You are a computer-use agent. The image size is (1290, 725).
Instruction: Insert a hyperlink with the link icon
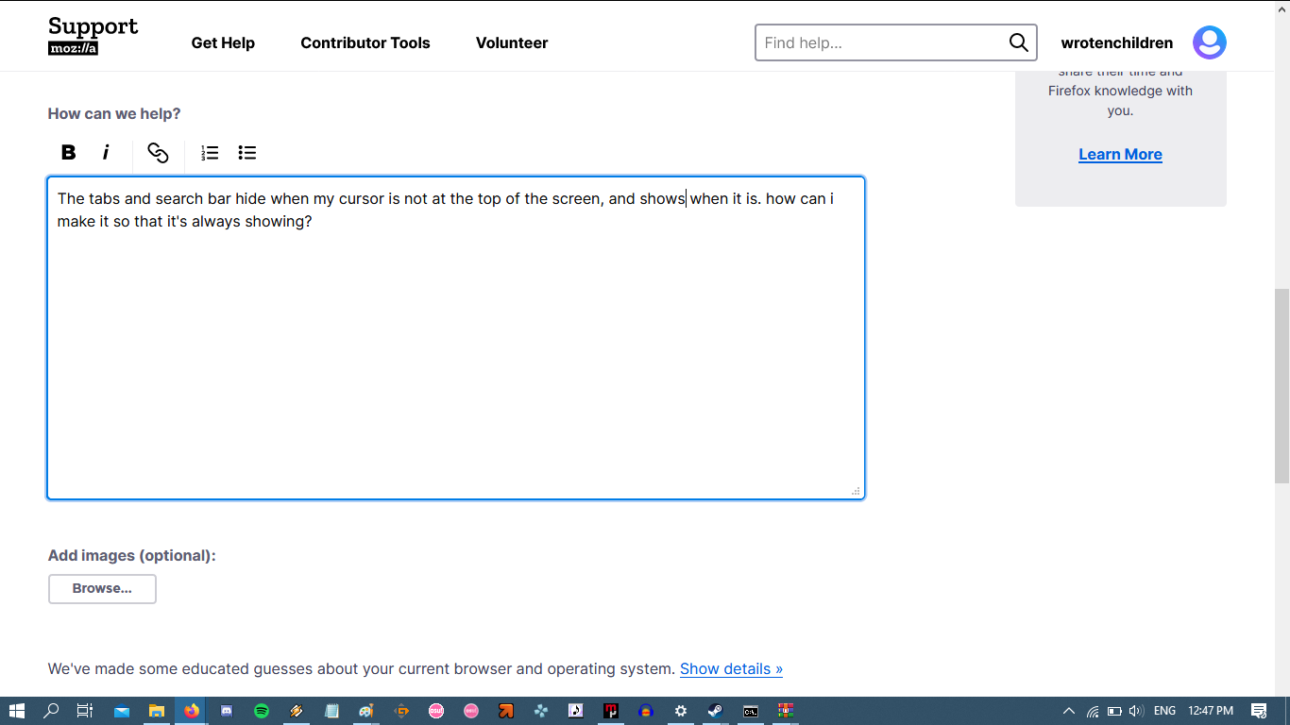(158, 152)
